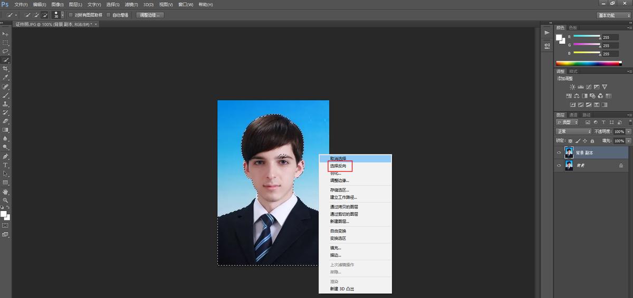Enable '对所有图层取样' checkbox
Screen dimensions: 633x298
click(71, 15)
